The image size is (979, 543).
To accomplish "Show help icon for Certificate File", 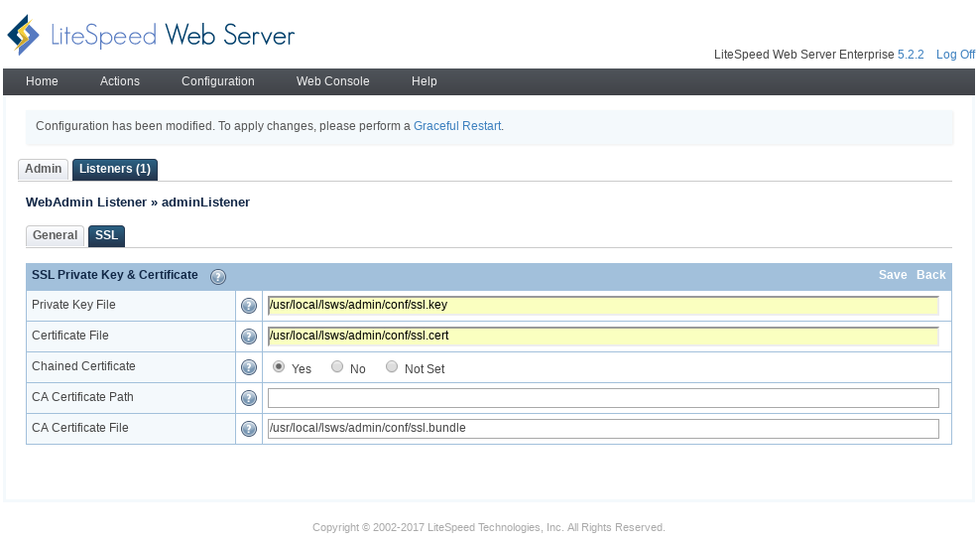I will (249, 337).
